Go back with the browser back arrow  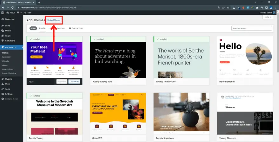coord(3,8)
